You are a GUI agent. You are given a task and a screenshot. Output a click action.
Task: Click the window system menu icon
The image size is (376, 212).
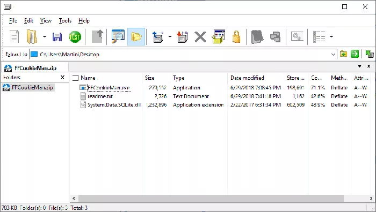[8, 7]
